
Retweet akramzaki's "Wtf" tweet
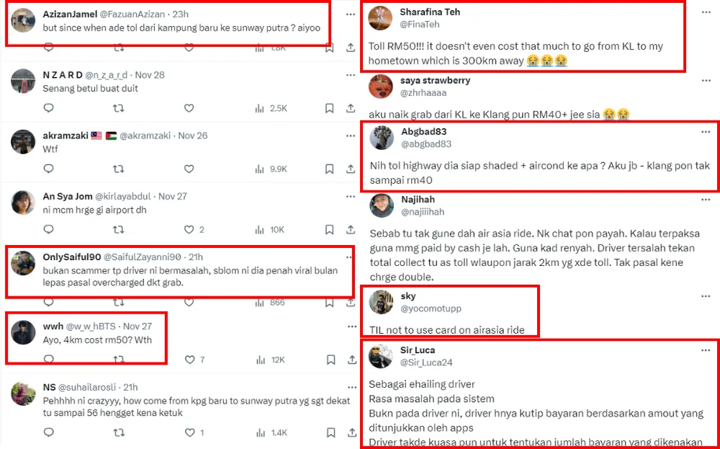119,169
